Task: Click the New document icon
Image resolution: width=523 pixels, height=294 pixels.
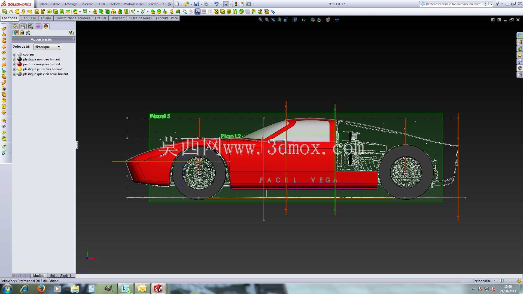Action: [177, 4]
